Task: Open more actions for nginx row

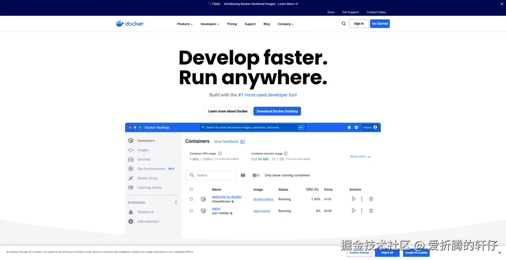Action: 362,211
